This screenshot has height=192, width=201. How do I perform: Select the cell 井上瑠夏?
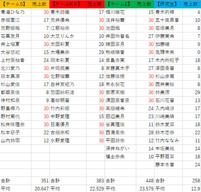pyautogui.click(x=15, y=44)
